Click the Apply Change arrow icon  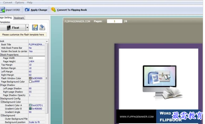(27, 10)
